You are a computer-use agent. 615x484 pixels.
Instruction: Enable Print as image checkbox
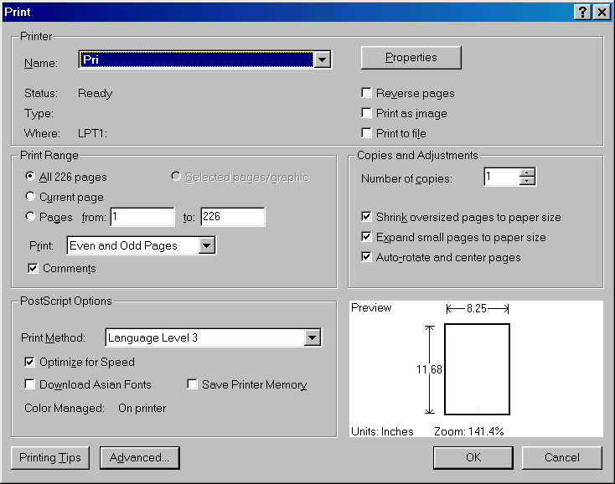point(366,113)
